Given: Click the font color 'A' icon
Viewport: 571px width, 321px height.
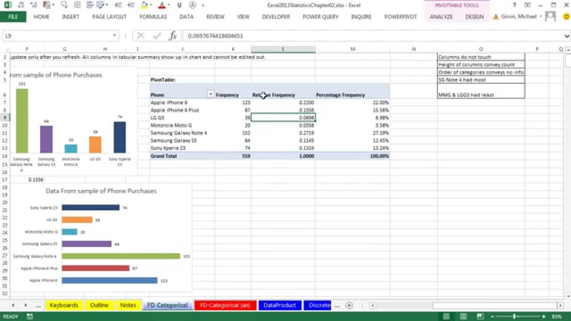Looking at the screenshot, I should [x=161, y=5].
